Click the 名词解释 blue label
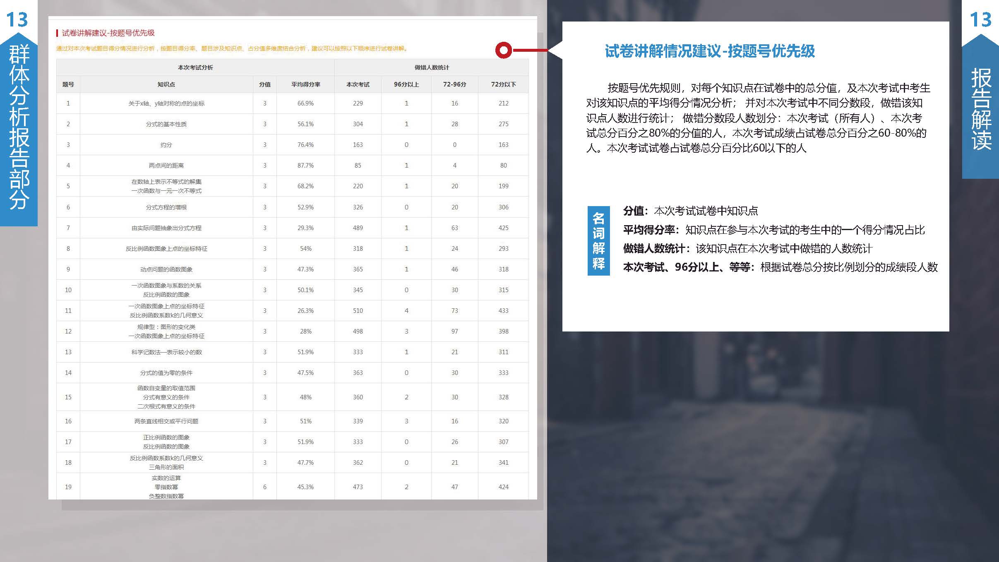999x562 pixels. pos(598,240)
